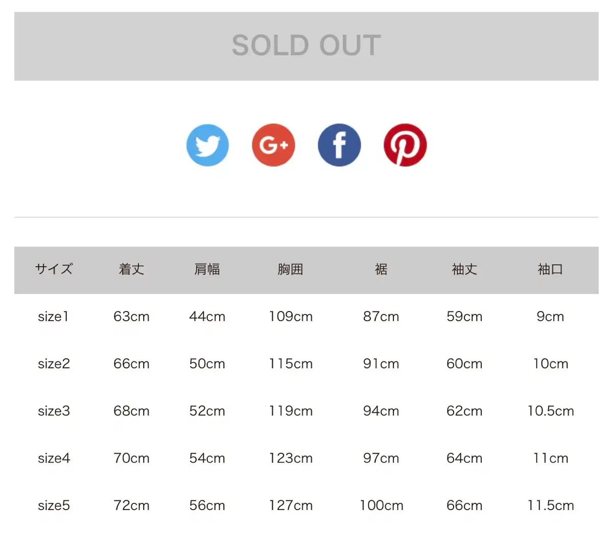613x553 pixels.
Task: Click the 10.5cm cuff value cell
Action: pos(551,411)
